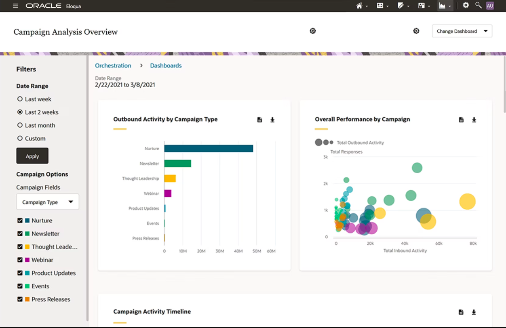
Task: Expand the Campaign Type dropdown
Action: (x=48, y=202)
